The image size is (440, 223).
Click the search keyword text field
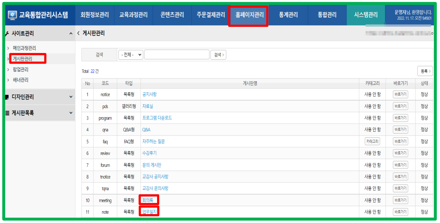click(177, 55)
